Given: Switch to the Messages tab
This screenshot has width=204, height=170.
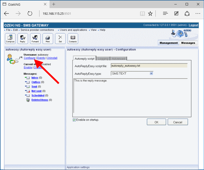Looking at the screenshot, I should [188, 43].
